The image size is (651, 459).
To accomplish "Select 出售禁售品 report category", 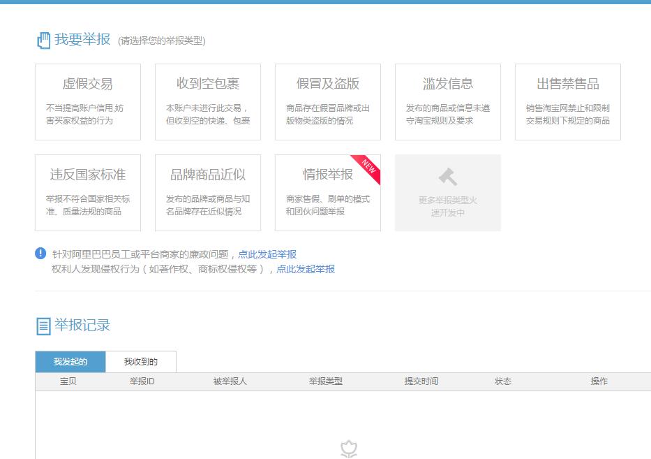I will click(x=567, y=101).
